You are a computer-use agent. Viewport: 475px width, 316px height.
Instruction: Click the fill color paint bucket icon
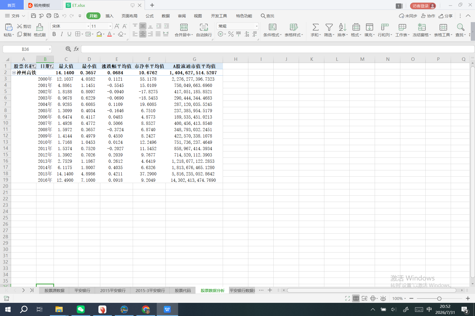[99, 34]
